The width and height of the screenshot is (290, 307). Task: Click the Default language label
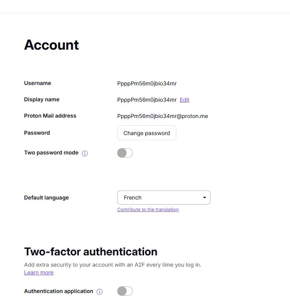(47, 198)
